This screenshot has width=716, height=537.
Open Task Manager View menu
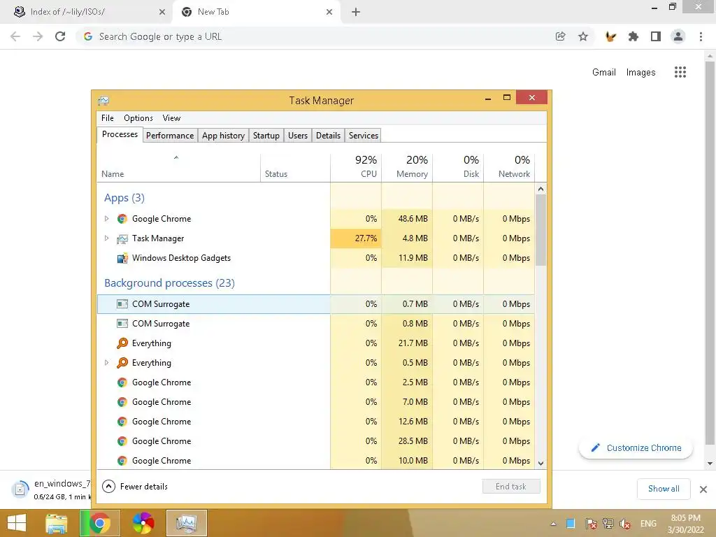point(172,118)
